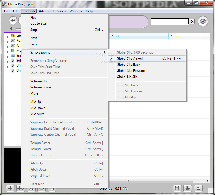The image size is (215, 195).
Task: Click inside the search input field
Action: (170, 21)
